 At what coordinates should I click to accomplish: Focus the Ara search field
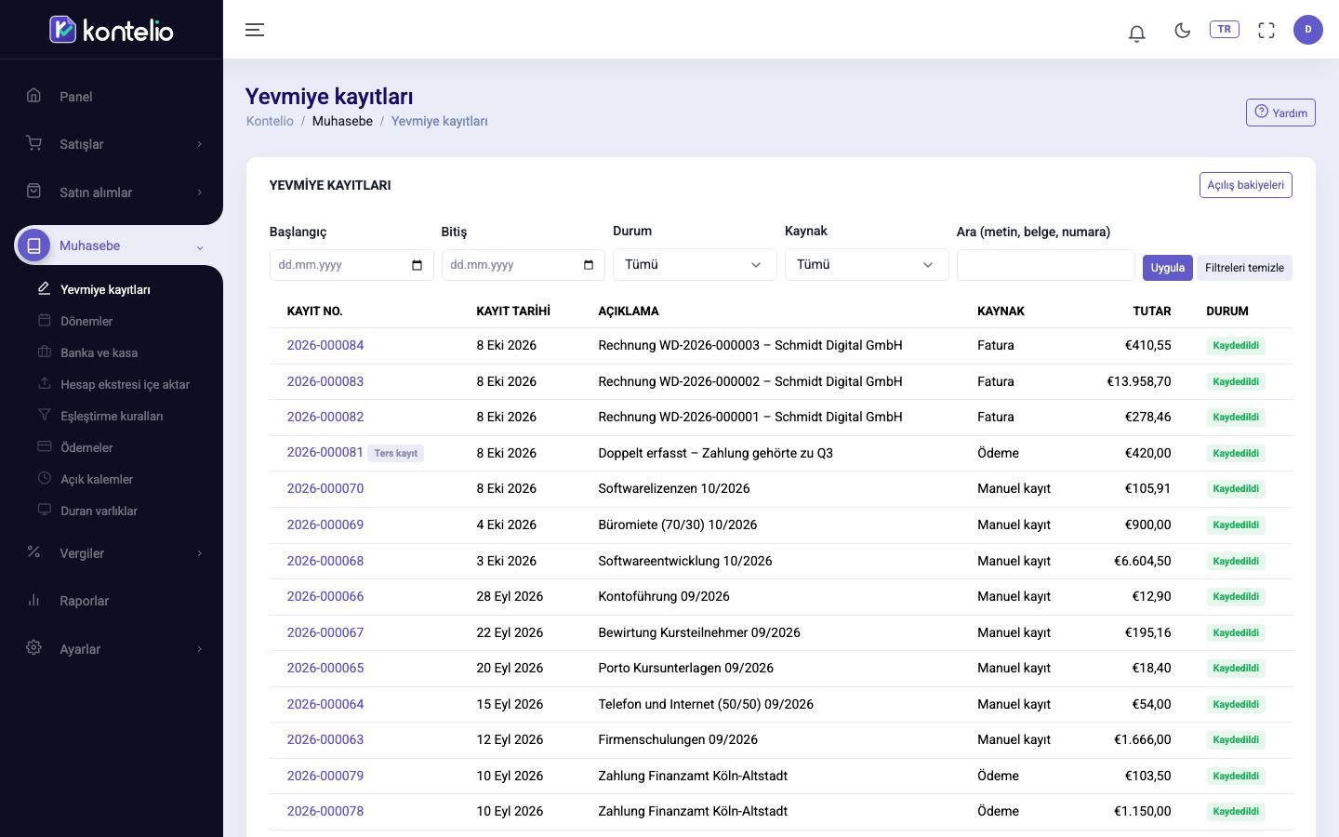[x=1045, y=265]
